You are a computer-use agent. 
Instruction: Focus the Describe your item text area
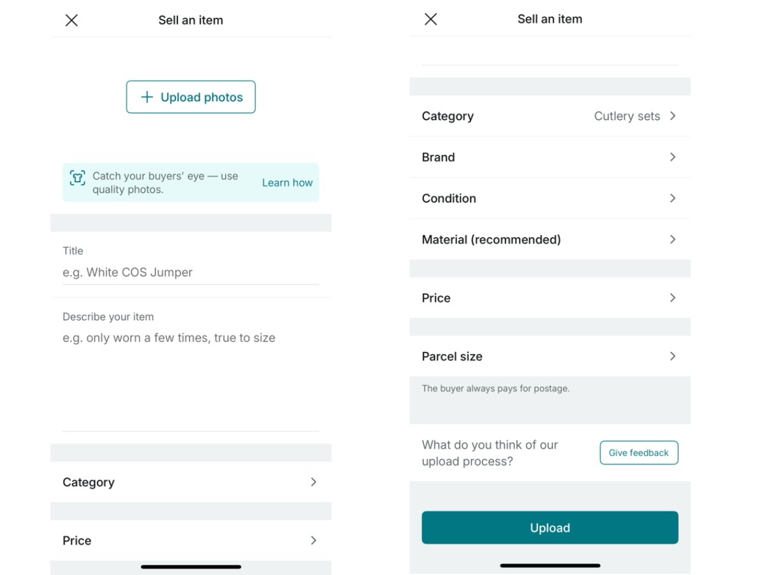tap(190, 371)
